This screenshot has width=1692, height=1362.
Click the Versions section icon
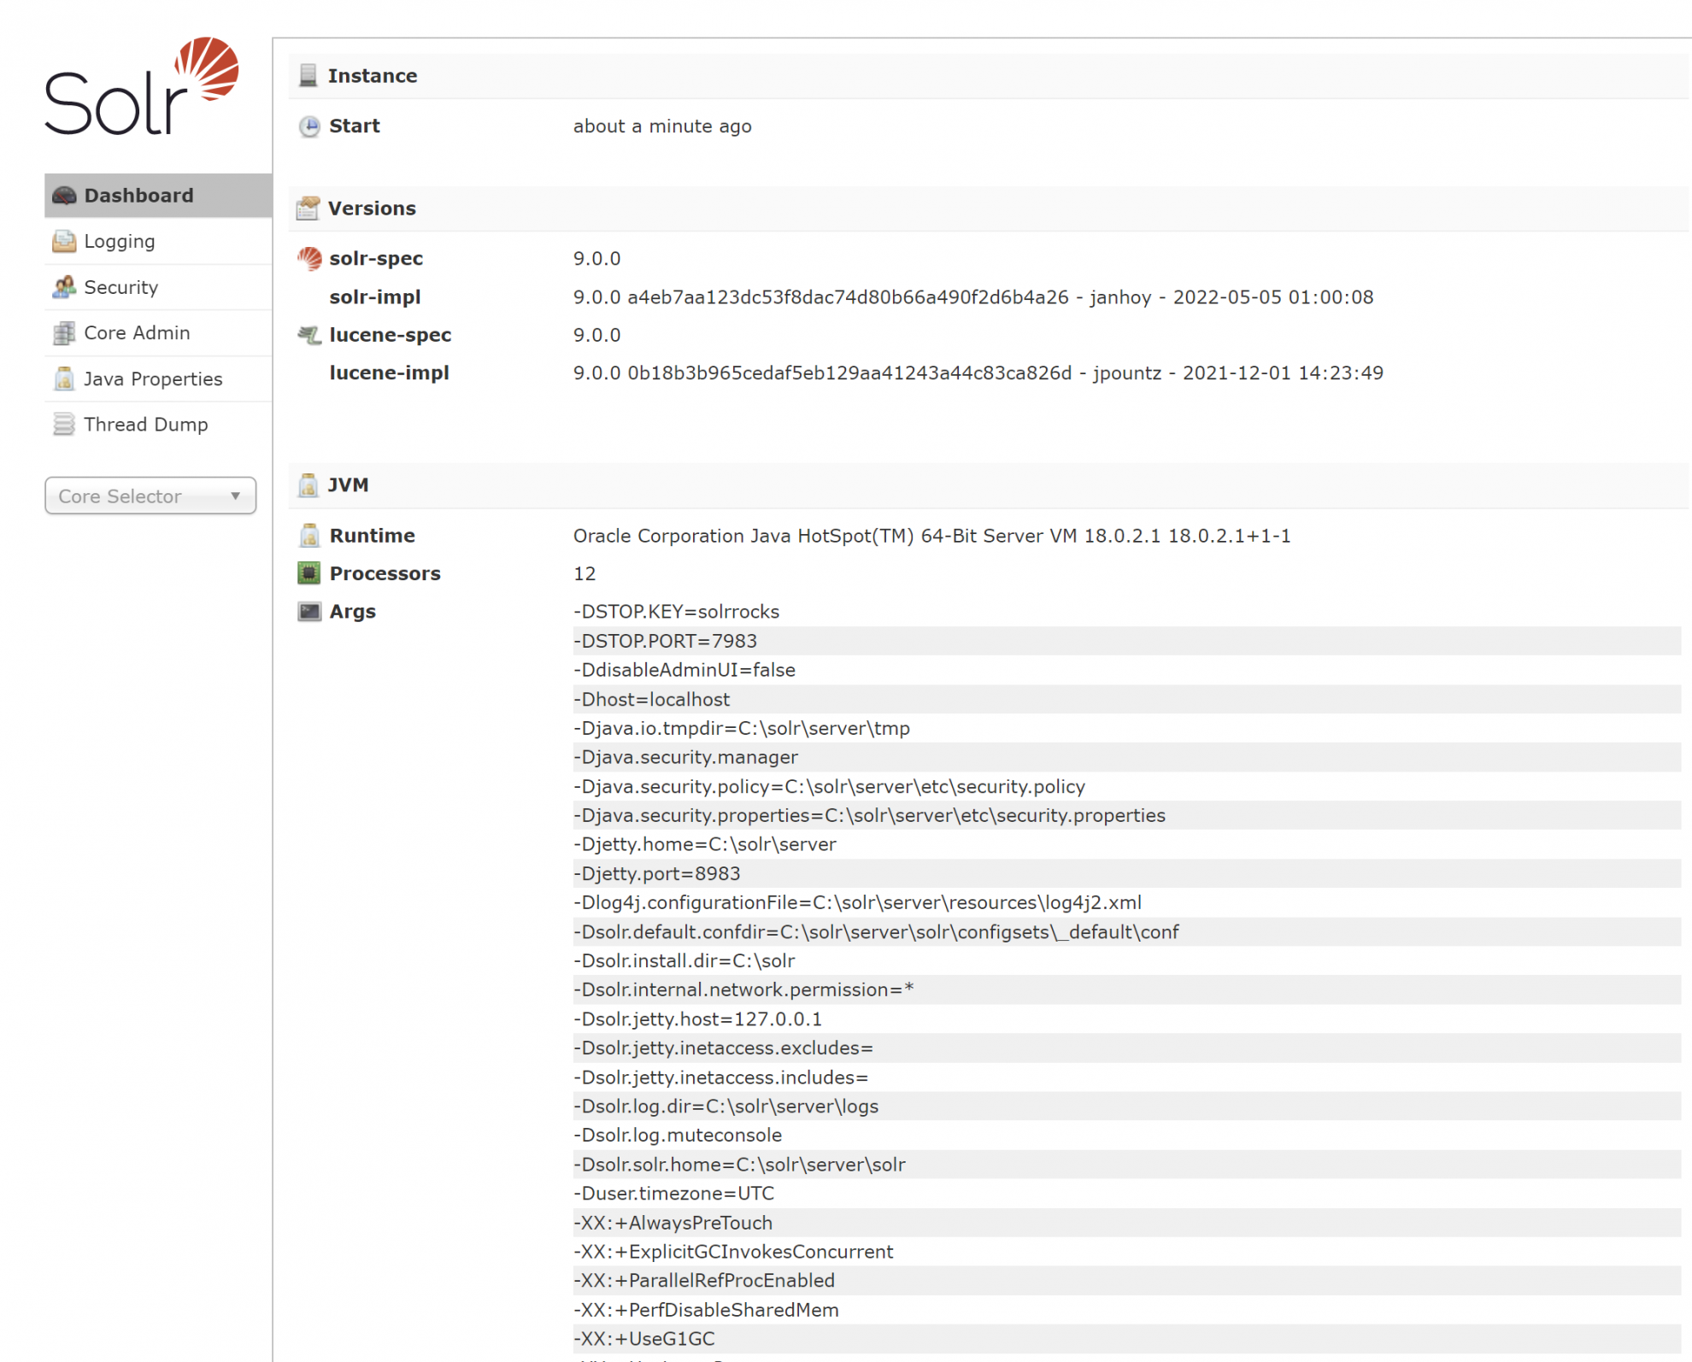pyautogui.click(x=308, y=207)
